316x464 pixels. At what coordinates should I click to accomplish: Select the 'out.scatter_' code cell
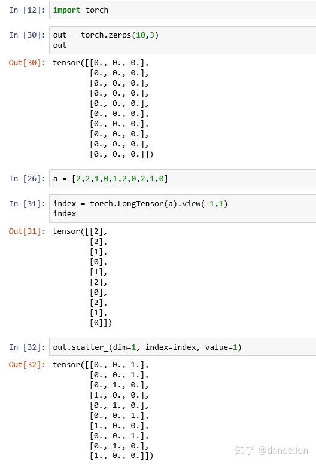point(183,347)
